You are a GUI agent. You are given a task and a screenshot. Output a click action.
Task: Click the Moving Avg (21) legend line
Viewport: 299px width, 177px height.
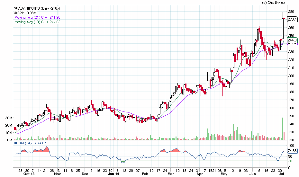pos(37,17)
